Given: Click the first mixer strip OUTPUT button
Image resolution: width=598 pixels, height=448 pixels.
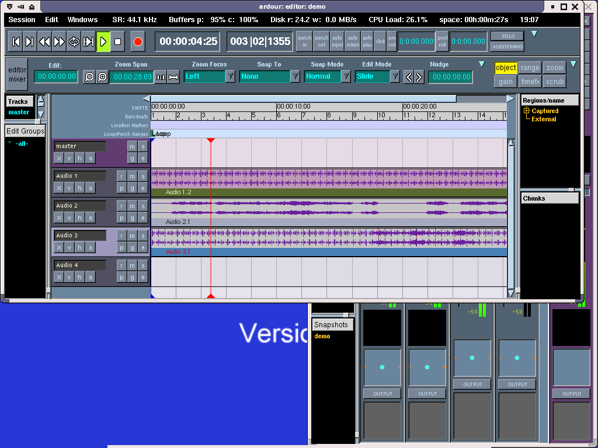Looking at the screenshot, I should tap(383, 394).
